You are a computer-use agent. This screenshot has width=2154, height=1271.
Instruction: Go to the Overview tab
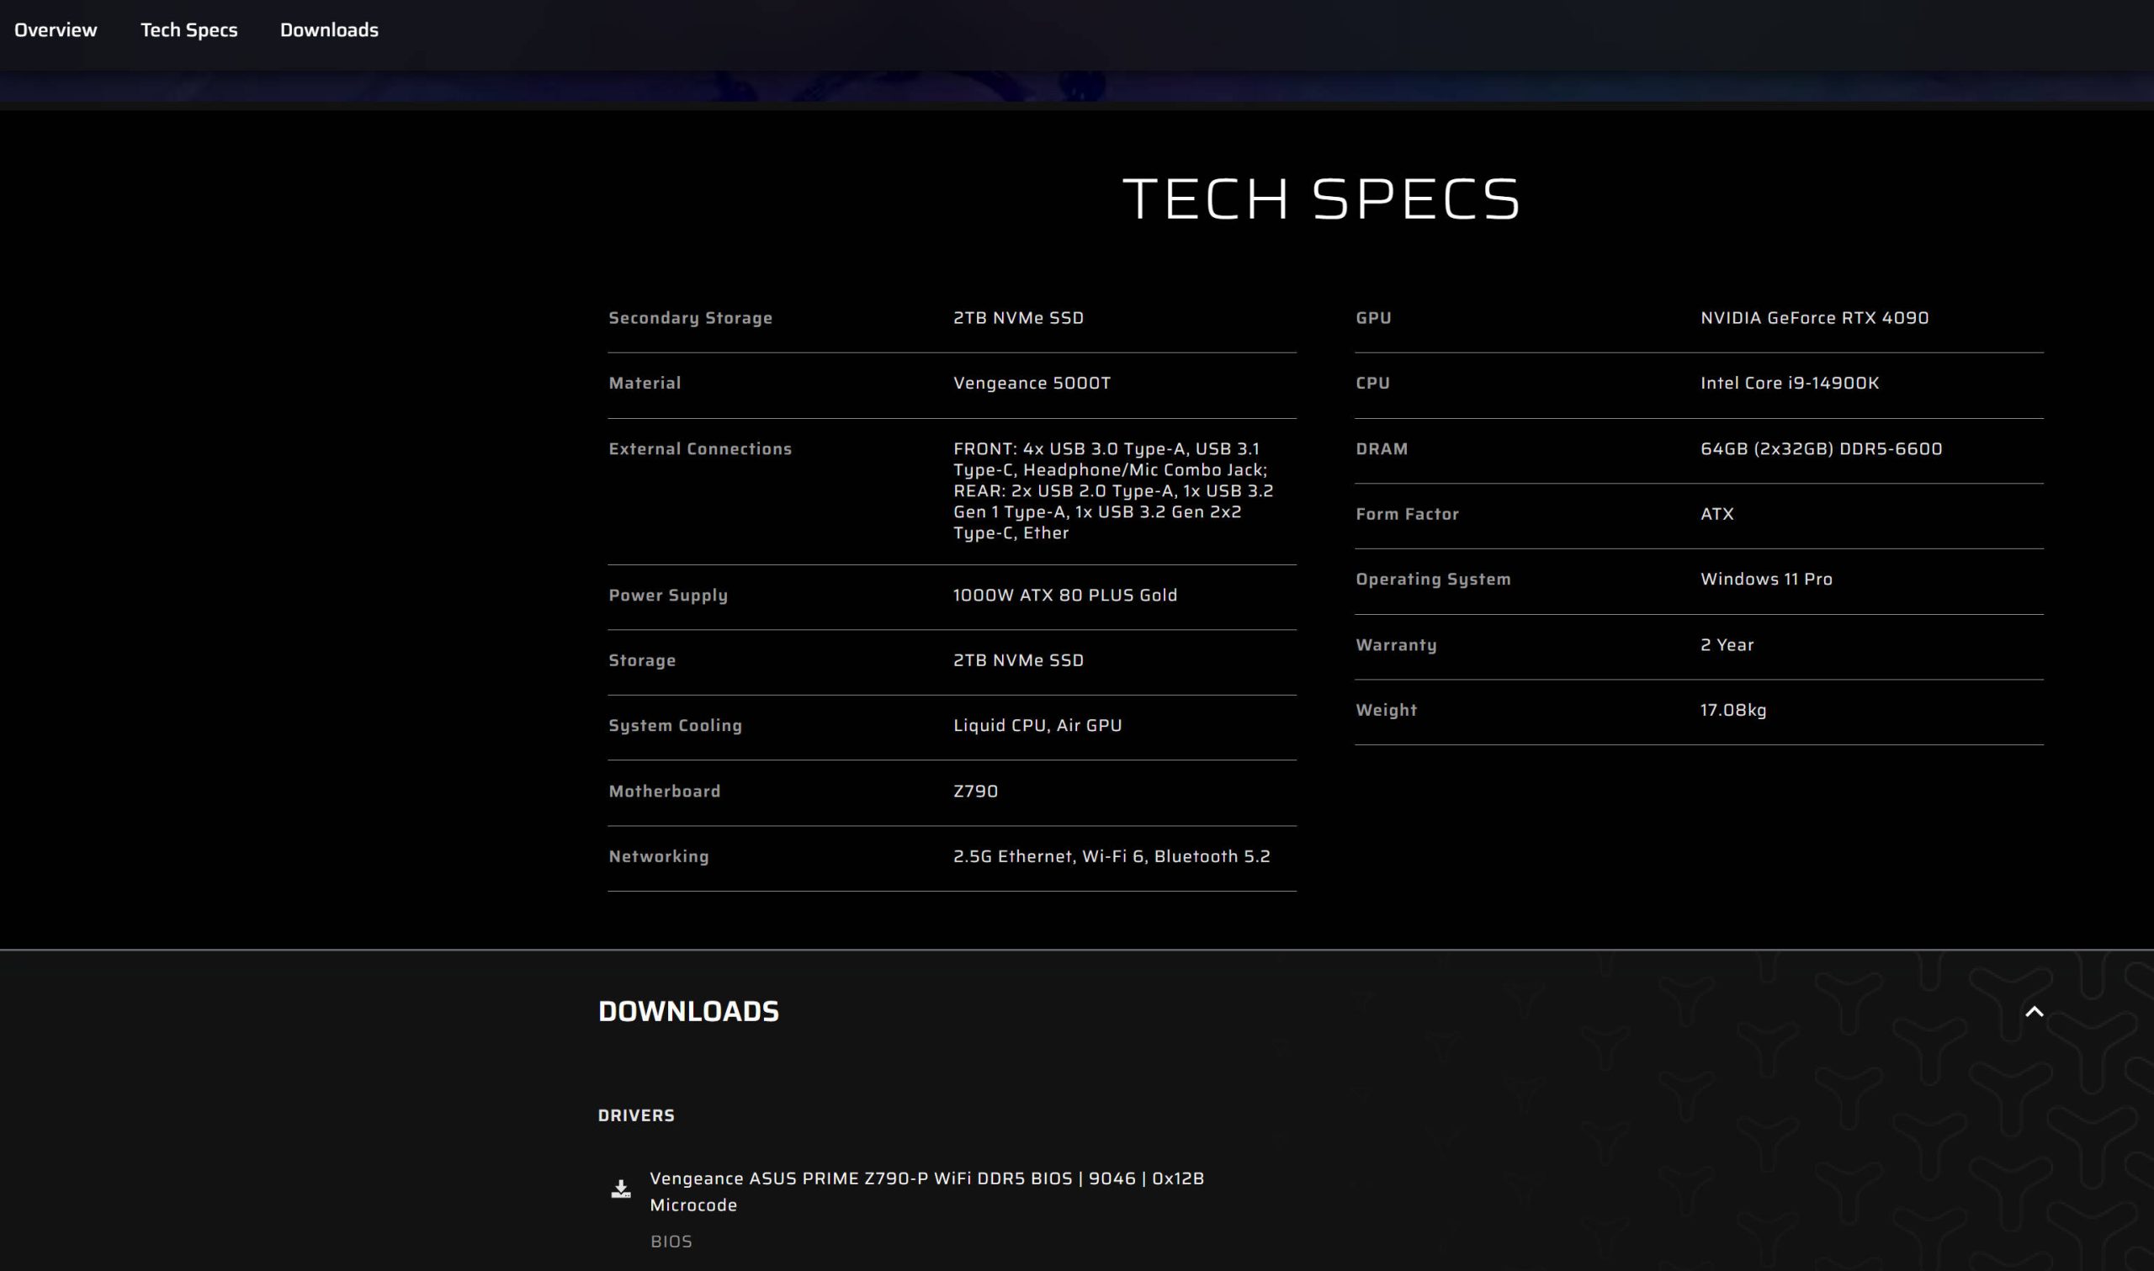click(56, 30)
